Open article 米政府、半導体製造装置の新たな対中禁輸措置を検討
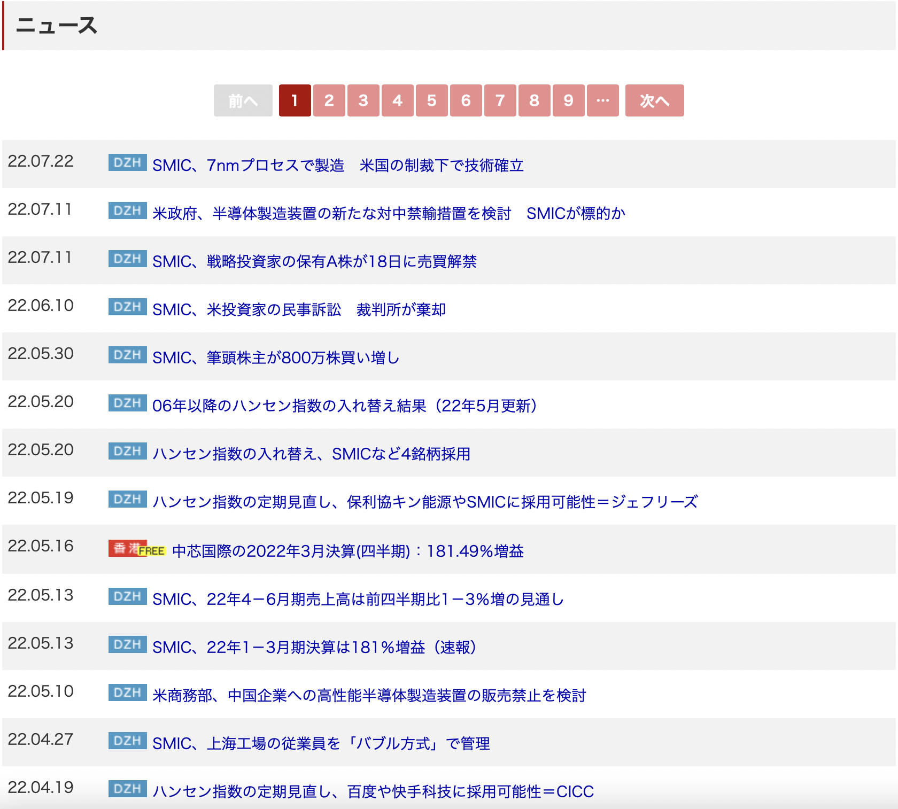898x809 pixels. (x=389, y=213)
